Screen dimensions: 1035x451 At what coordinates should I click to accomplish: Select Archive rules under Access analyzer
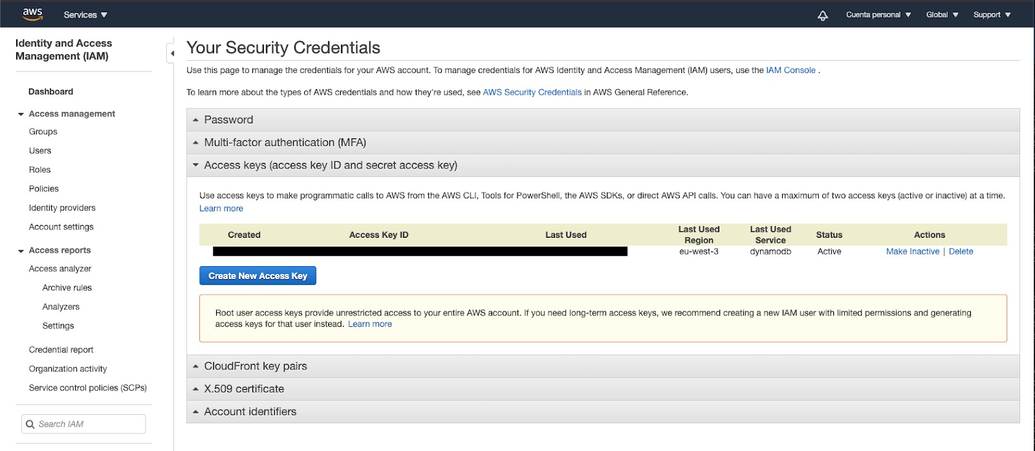(x=67, y=288)
